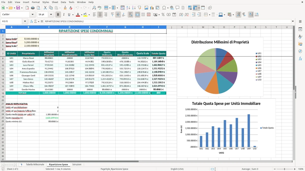Select Clone Formatting paintbrush

(65, 8)
